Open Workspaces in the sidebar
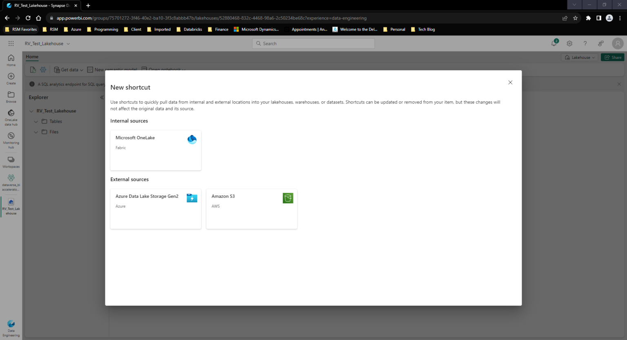627x340 pixels. (x=11, y=162)
